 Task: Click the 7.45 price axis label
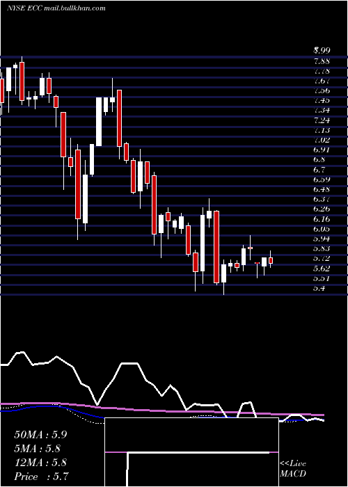point(322,100)
